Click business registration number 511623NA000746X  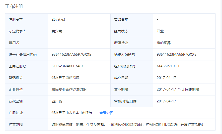(x=68, y=66)
